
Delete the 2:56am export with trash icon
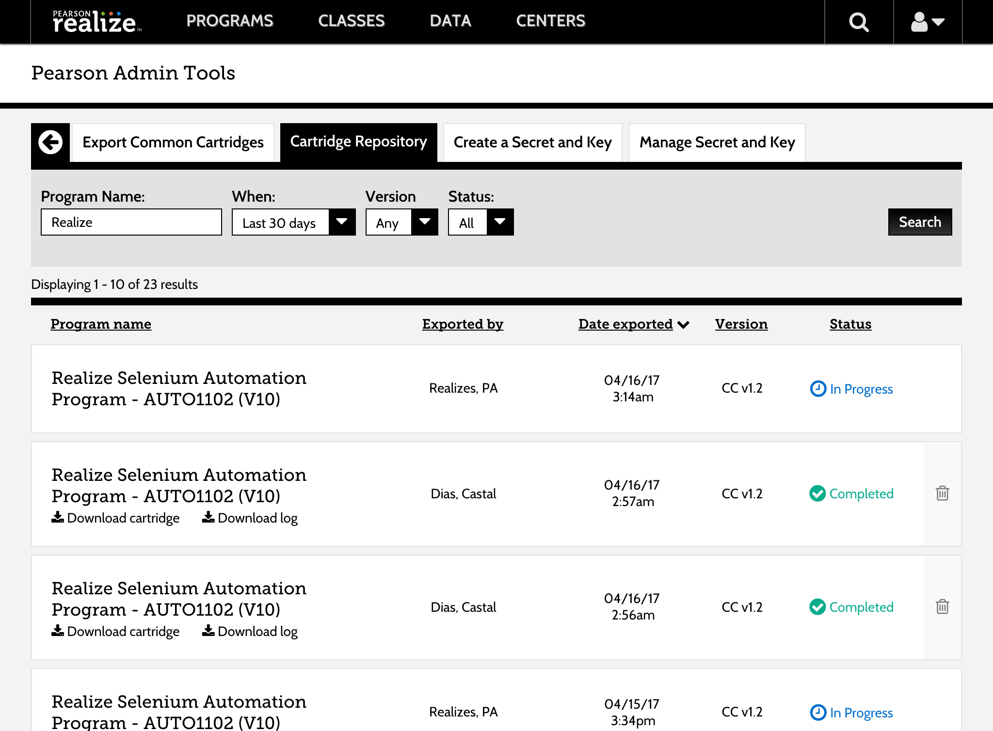(942, 607)
